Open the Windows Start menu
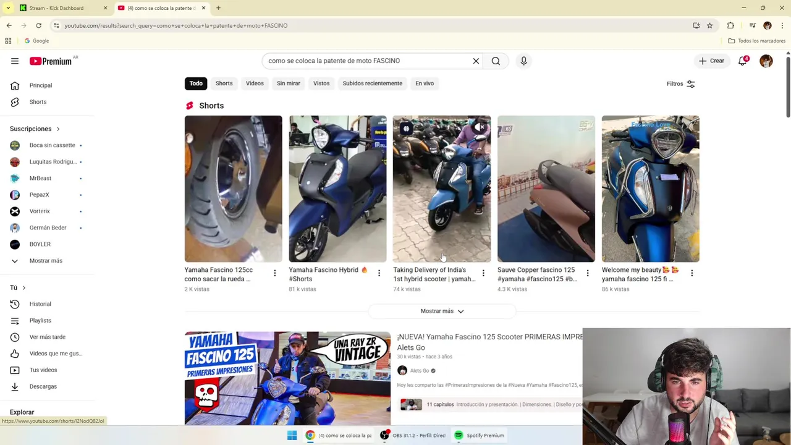Viewport: 791px width, 445px height. (x=292, y=435)
